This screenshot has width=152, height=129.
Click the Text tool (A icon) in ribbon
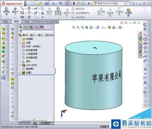tap(43, 13)
